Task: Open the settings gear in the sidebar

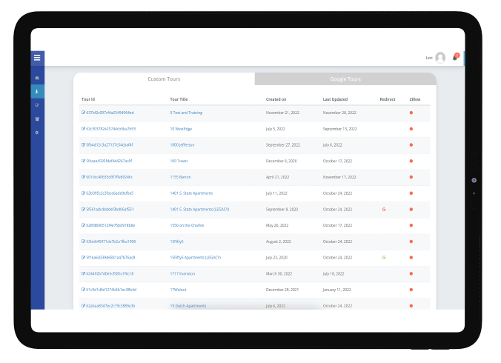Action: (x=37, y=132)
